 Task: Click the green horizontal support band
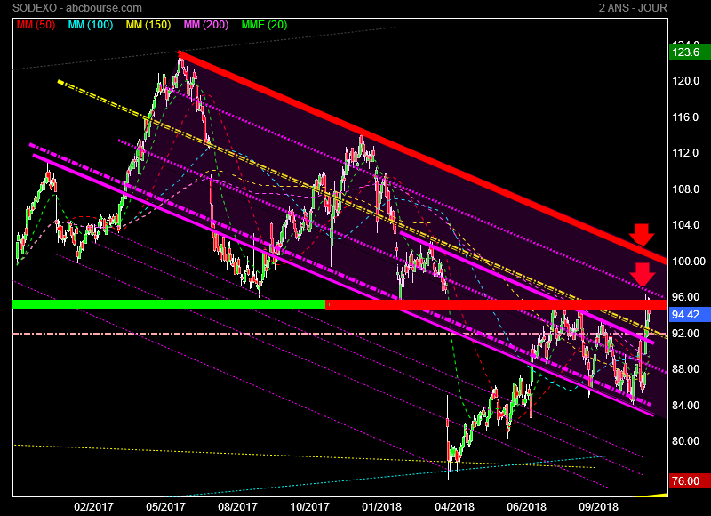point(169,304)
